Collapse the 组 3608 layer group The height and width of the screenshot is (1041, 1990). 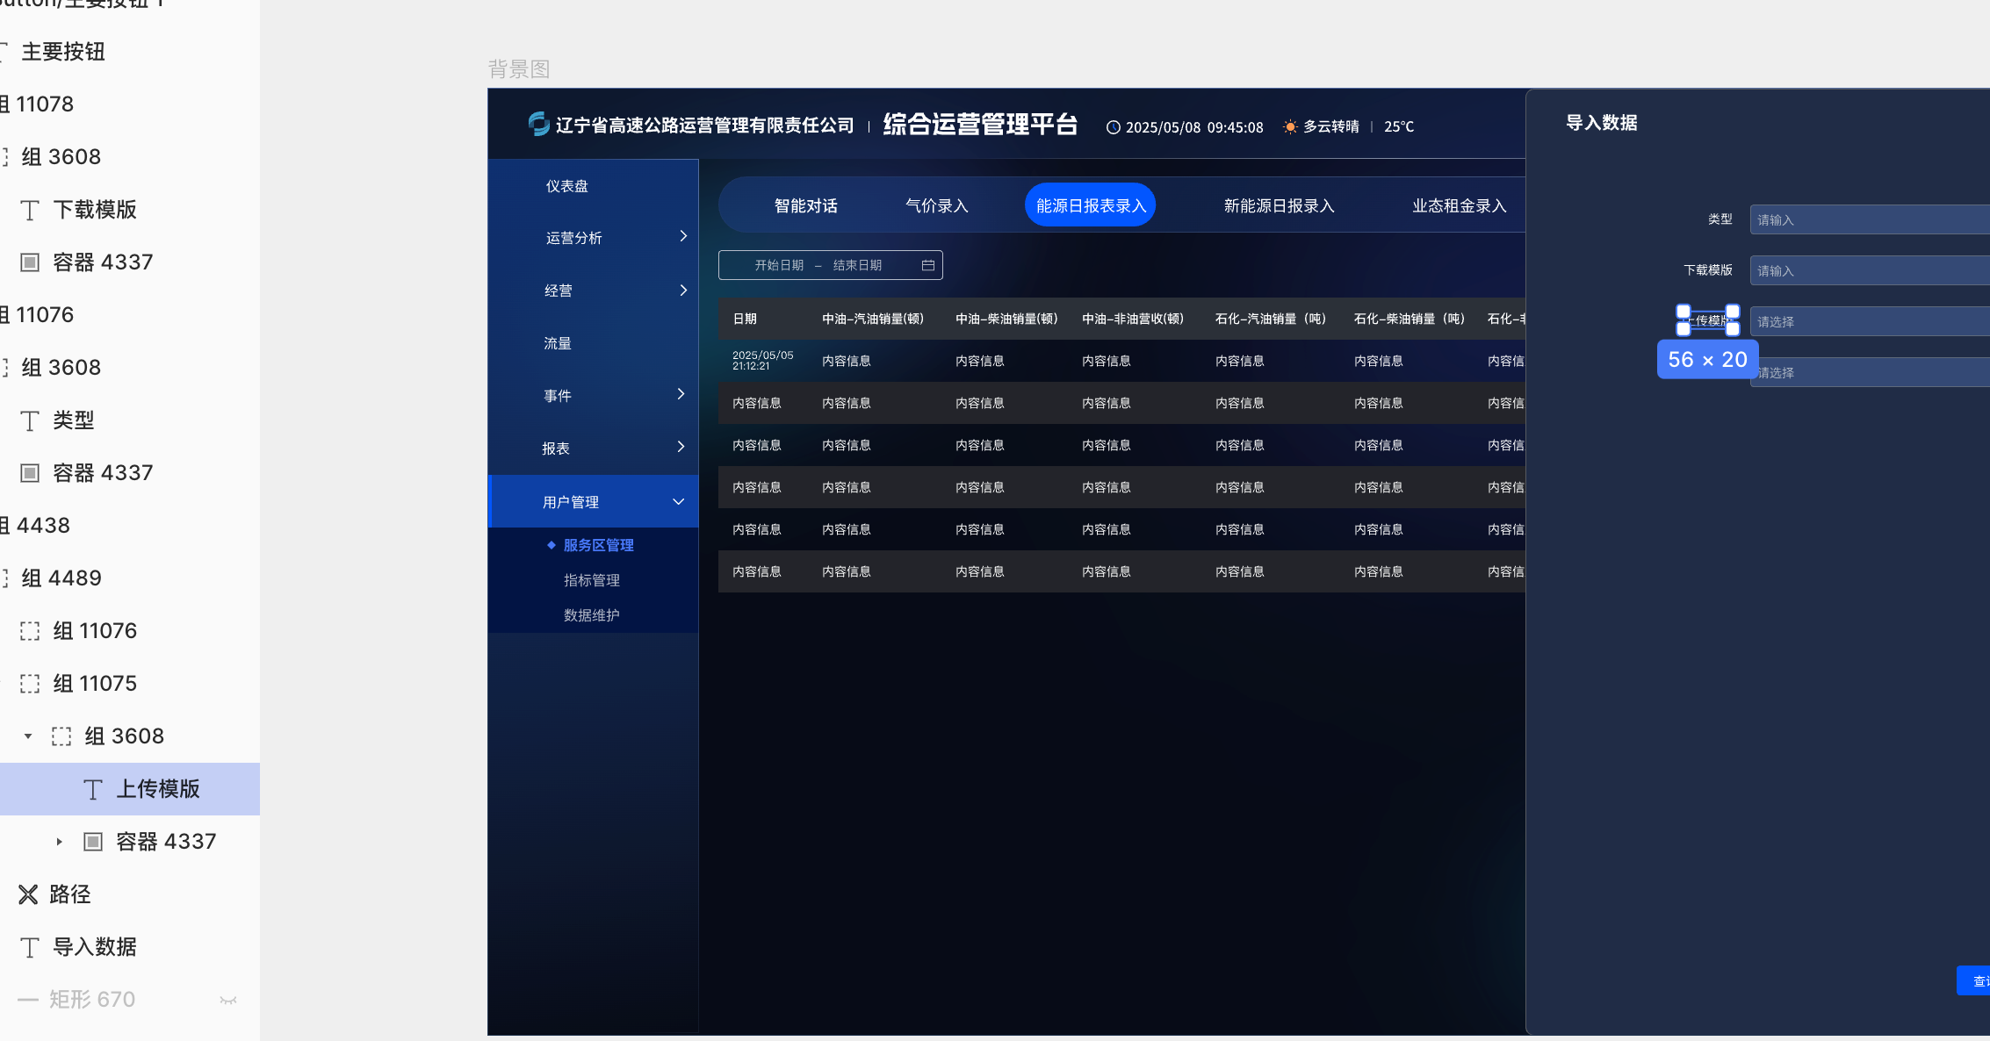point(26,736)
